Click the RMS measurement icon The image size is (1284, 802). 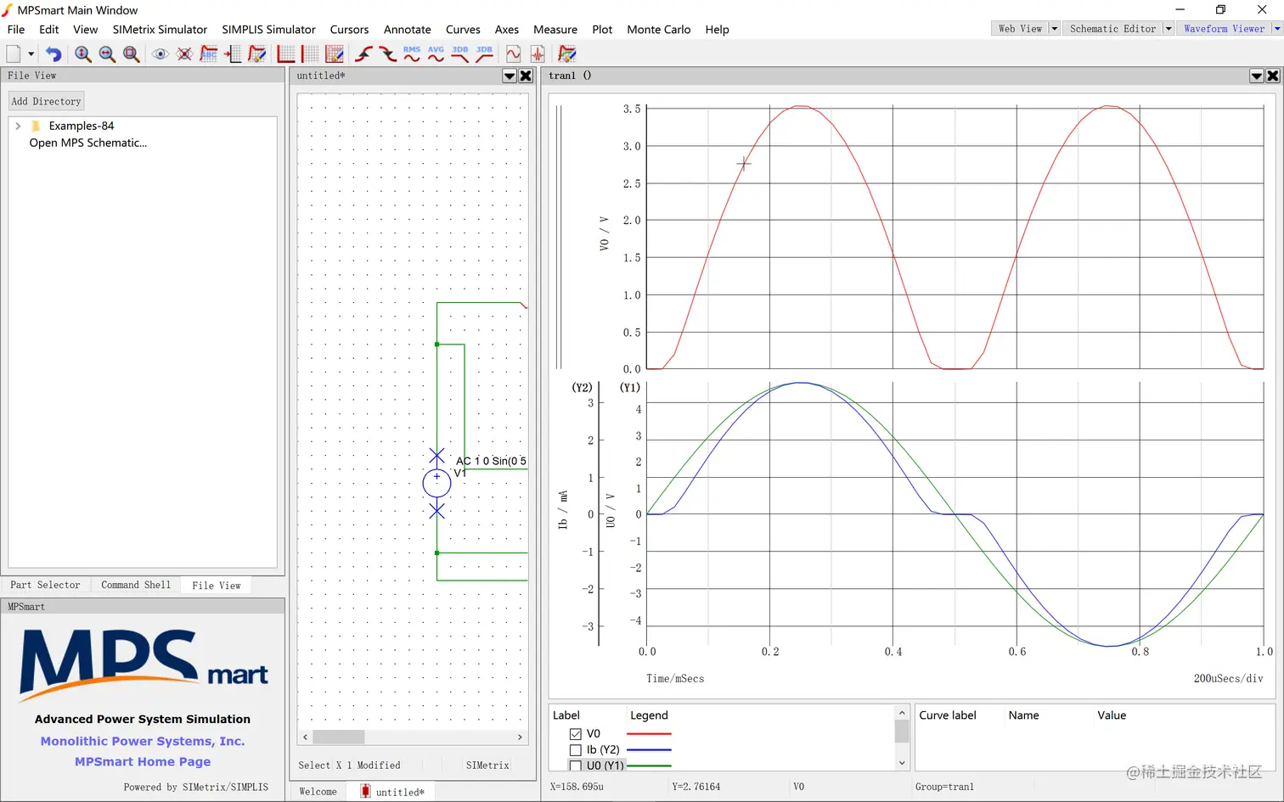[x=412, y=54]
